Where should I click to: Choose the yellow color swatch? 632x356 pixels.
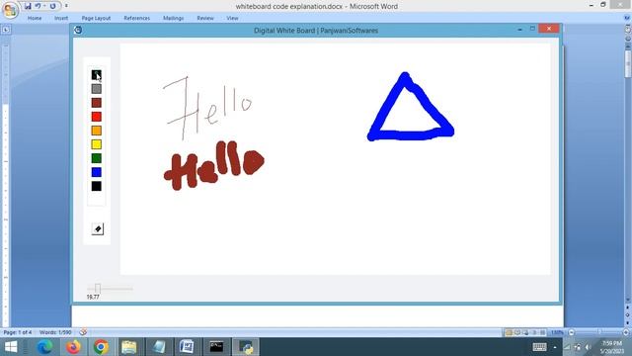click(x=97, y=144)
